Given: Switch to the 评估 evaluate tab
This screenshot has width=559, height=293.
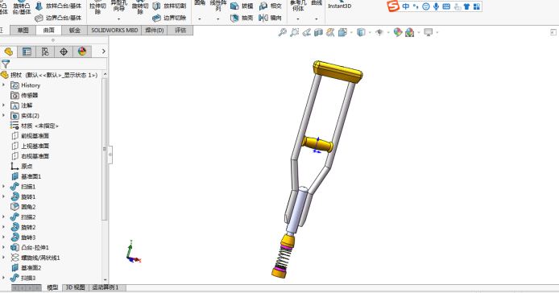Looking at the screenshot, I should click(180, 31).
